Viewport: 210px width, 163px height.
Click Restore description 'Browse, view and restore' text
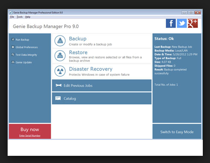pos(105,59)
